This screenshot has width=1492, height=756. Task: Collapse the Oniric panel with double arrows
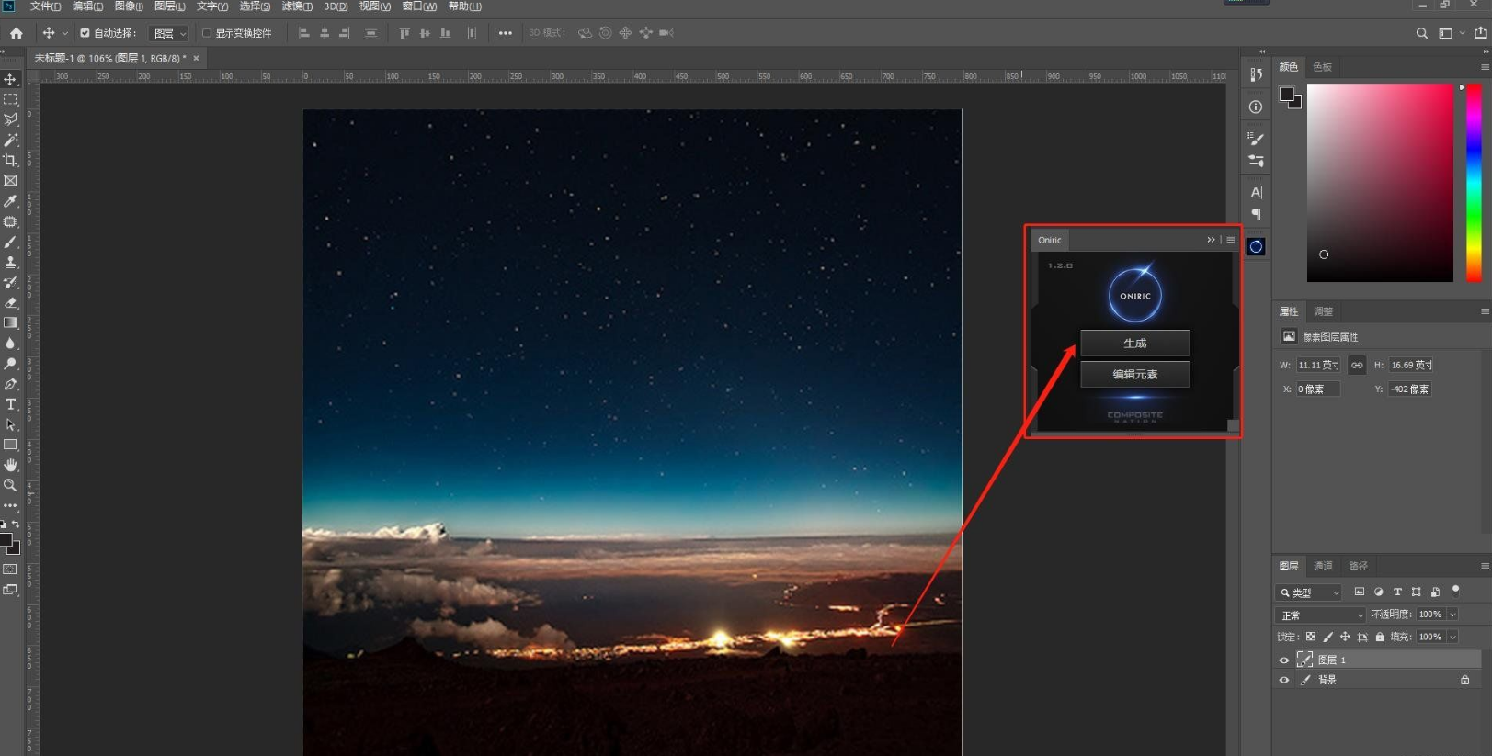[x=1211, y=240]
